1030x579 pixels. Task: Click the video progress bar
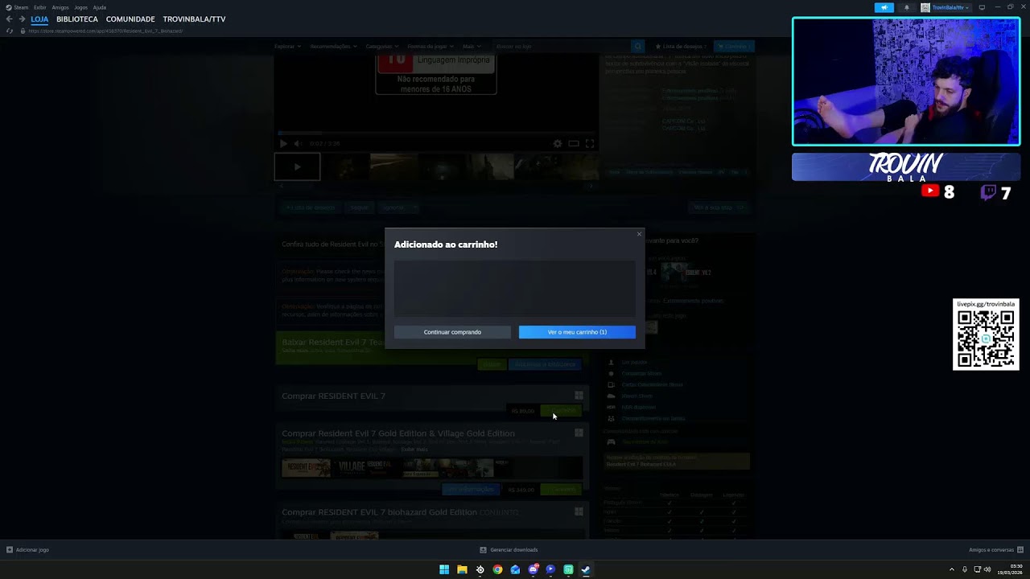point(436,133)
